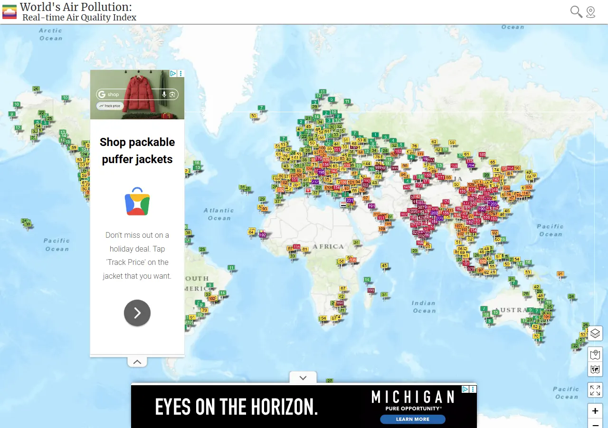
Task: Click the World's Air Pollution site logo
Action: pyautogui.click(x=9, y=11)
